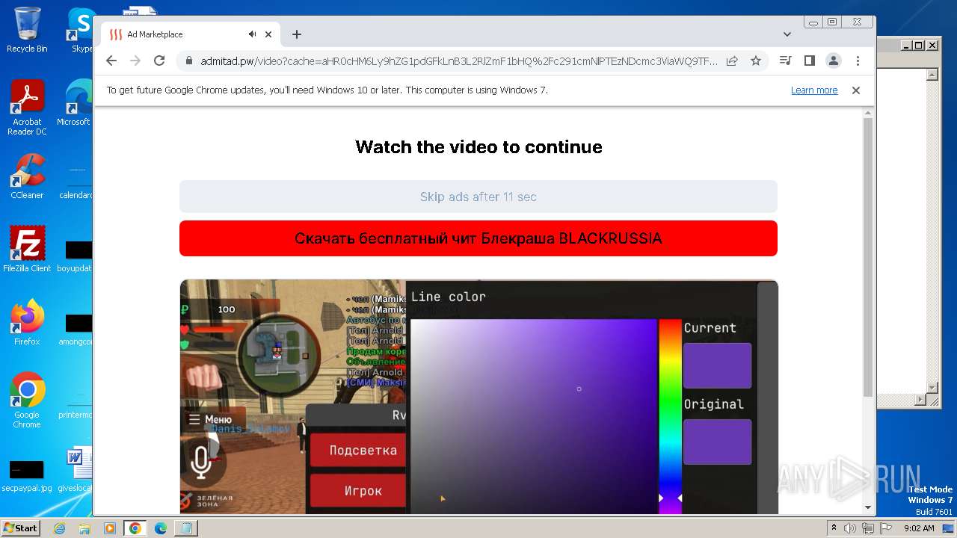The image size is (957, 538).
Task: Open Microsoft Edge desktop shortcut
Action: [x=76, y=103]
